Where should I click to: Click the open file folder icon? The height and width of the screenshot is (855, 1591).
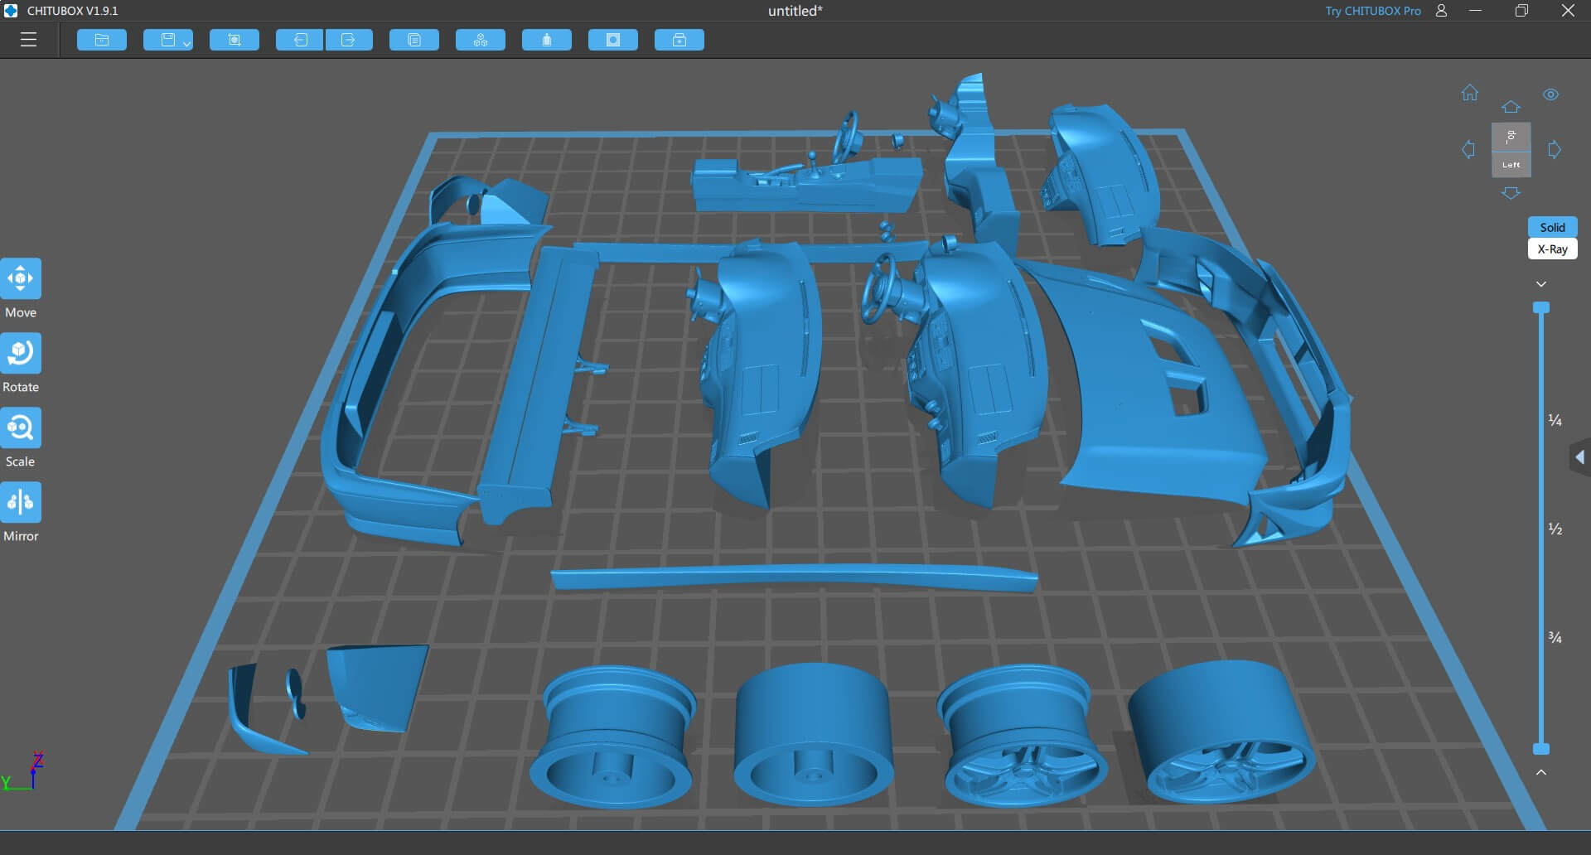coord(102,40)
